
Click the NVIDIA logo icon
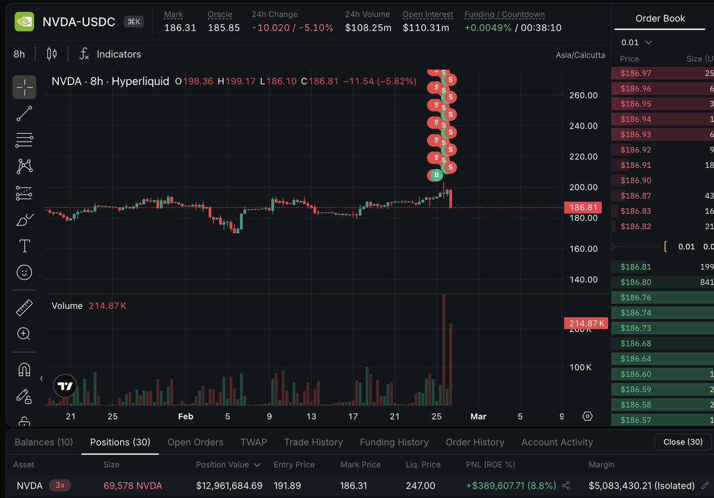coord(24,22)
